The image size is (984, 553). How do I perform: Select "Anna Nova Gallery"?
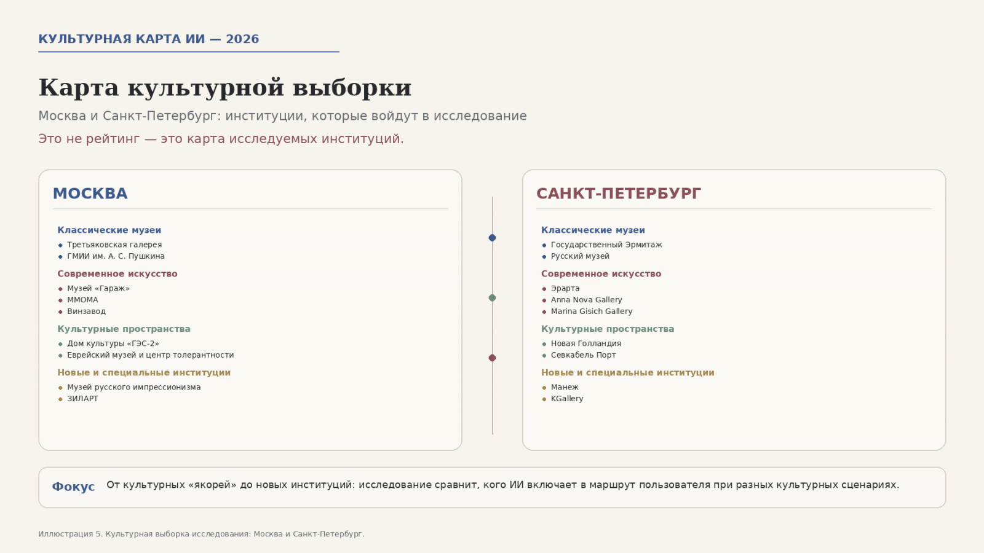point(587,300)
